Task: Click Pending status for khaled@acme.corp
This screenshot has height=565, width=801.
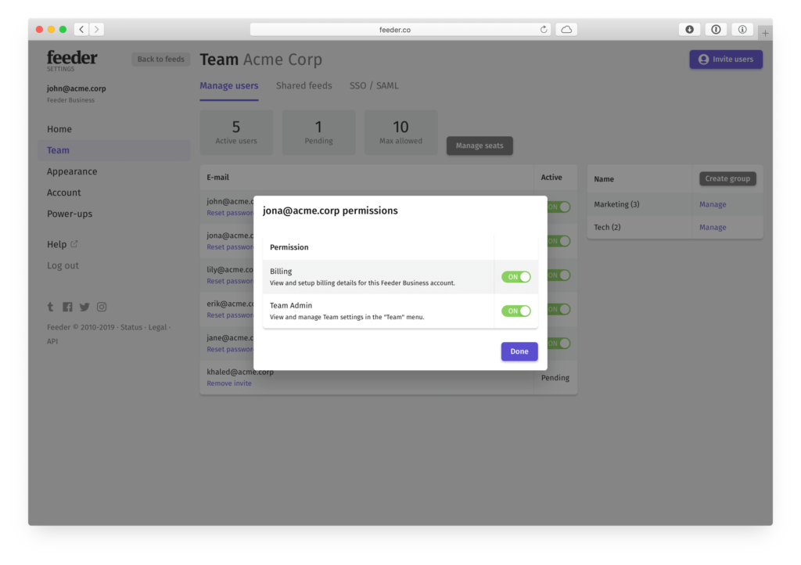Action: 555,378
